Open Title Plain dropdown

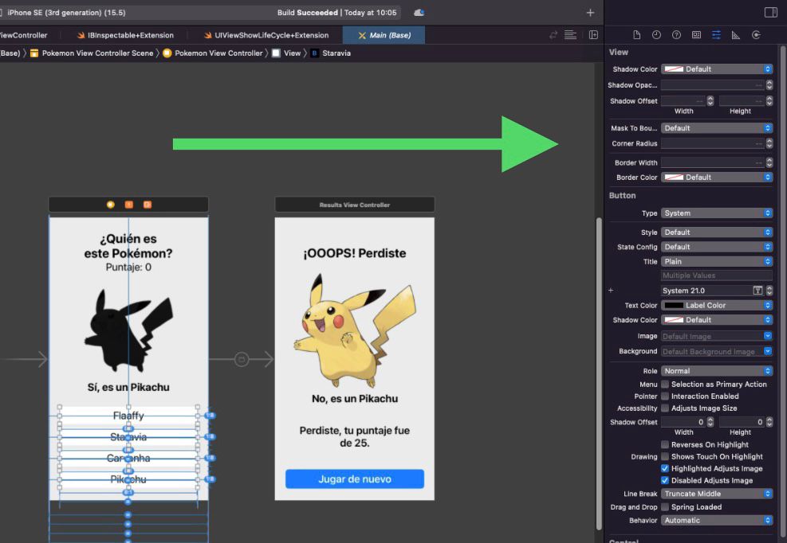(x=717, y=261)
